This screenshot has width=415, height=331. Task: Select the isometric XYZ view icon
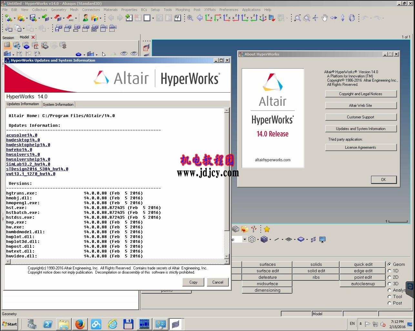pyautogui.click(x=263, y=18)
